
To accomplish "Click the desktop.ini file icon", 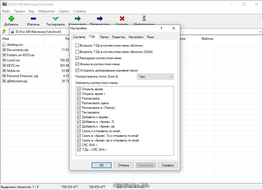I will [4, 45].
